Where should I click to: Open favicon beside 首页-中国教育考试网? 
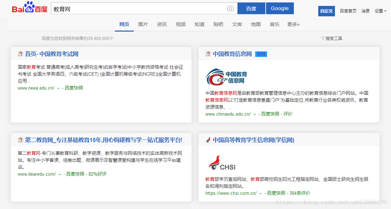tap(21, 54)
